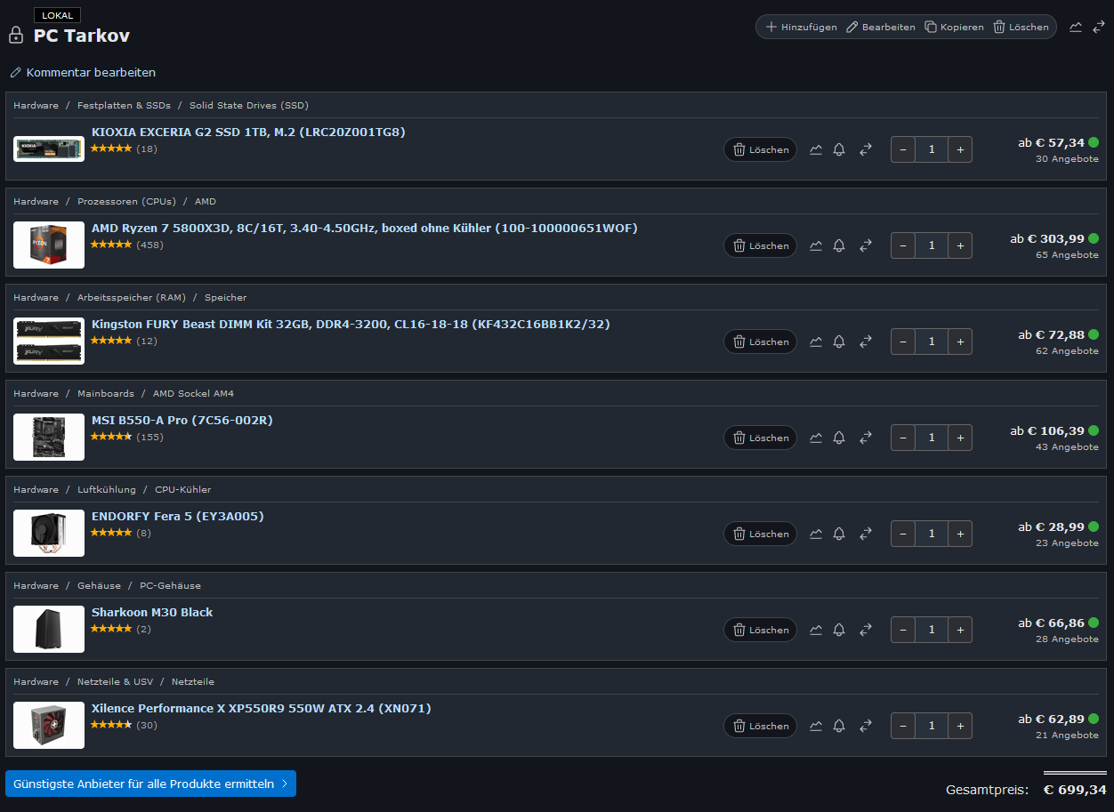Open price history for ENDORFY Fera 5

click(816, 534)
